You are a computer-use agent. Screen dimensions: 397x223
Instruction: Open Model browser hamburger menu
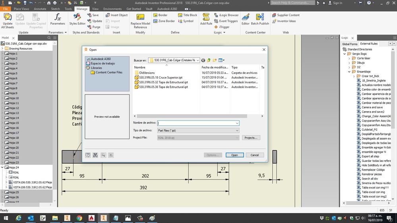pos(55,38)
